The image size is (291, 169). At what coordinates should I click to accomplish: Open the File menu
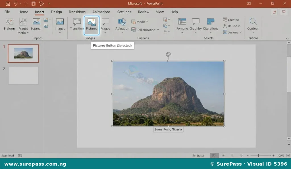point(7,12)
